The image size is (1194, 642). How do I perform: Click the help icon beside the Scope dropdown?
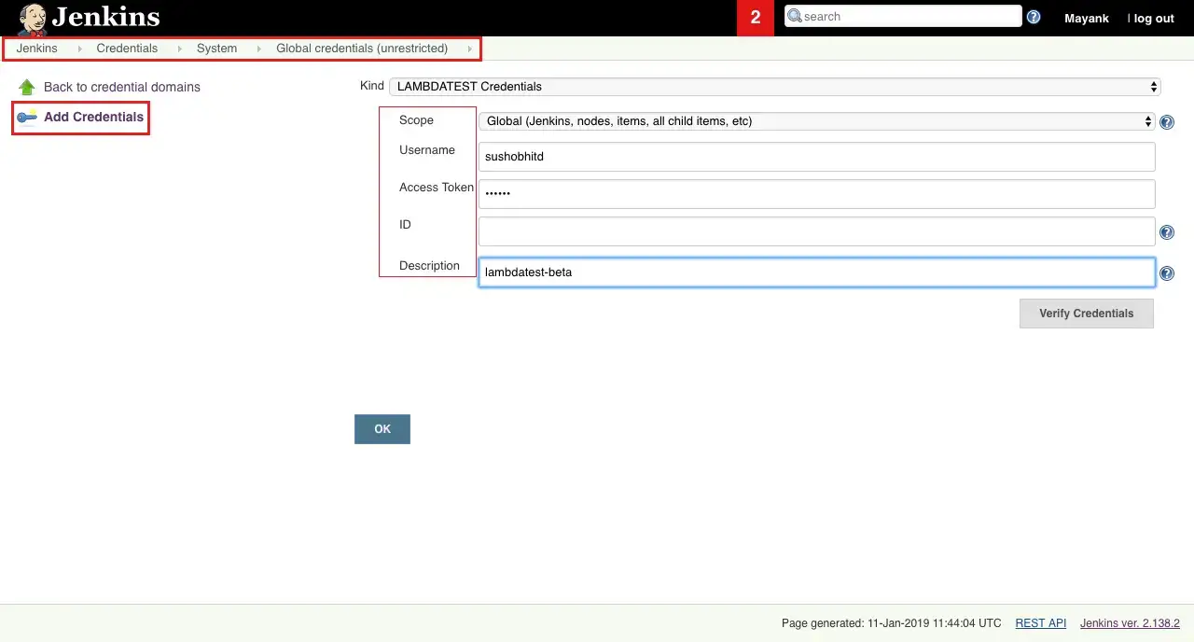tap(1166, 121)
